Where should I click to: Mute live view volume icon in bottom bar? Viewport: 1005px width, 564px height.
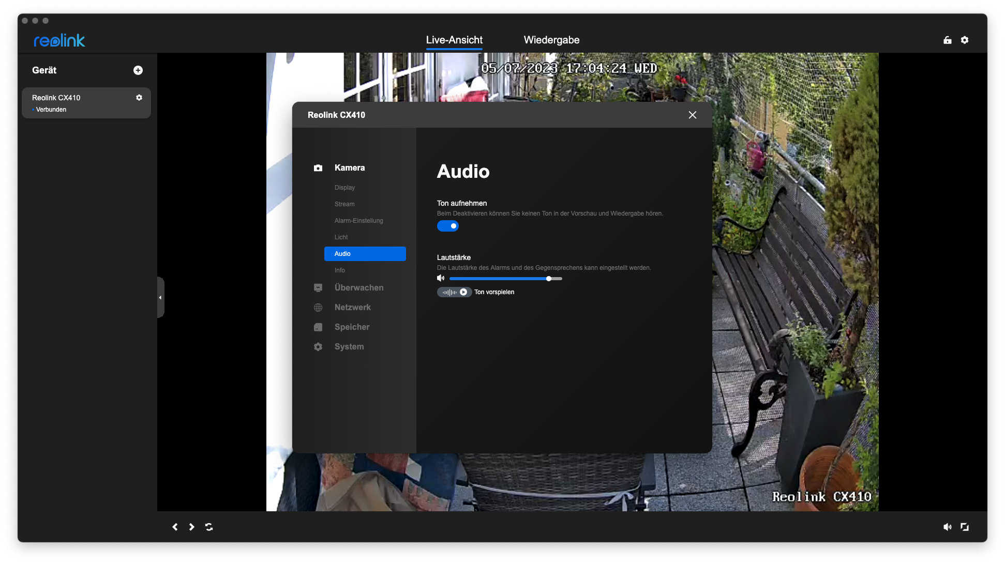pyautogui.click(x=947, y=527)
